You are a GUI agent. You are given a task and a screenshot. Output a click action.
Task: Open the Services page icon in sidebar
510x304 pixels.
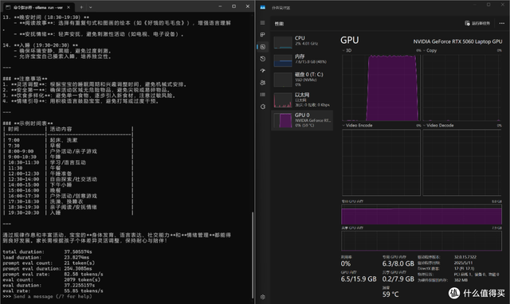tap(262, 107)
